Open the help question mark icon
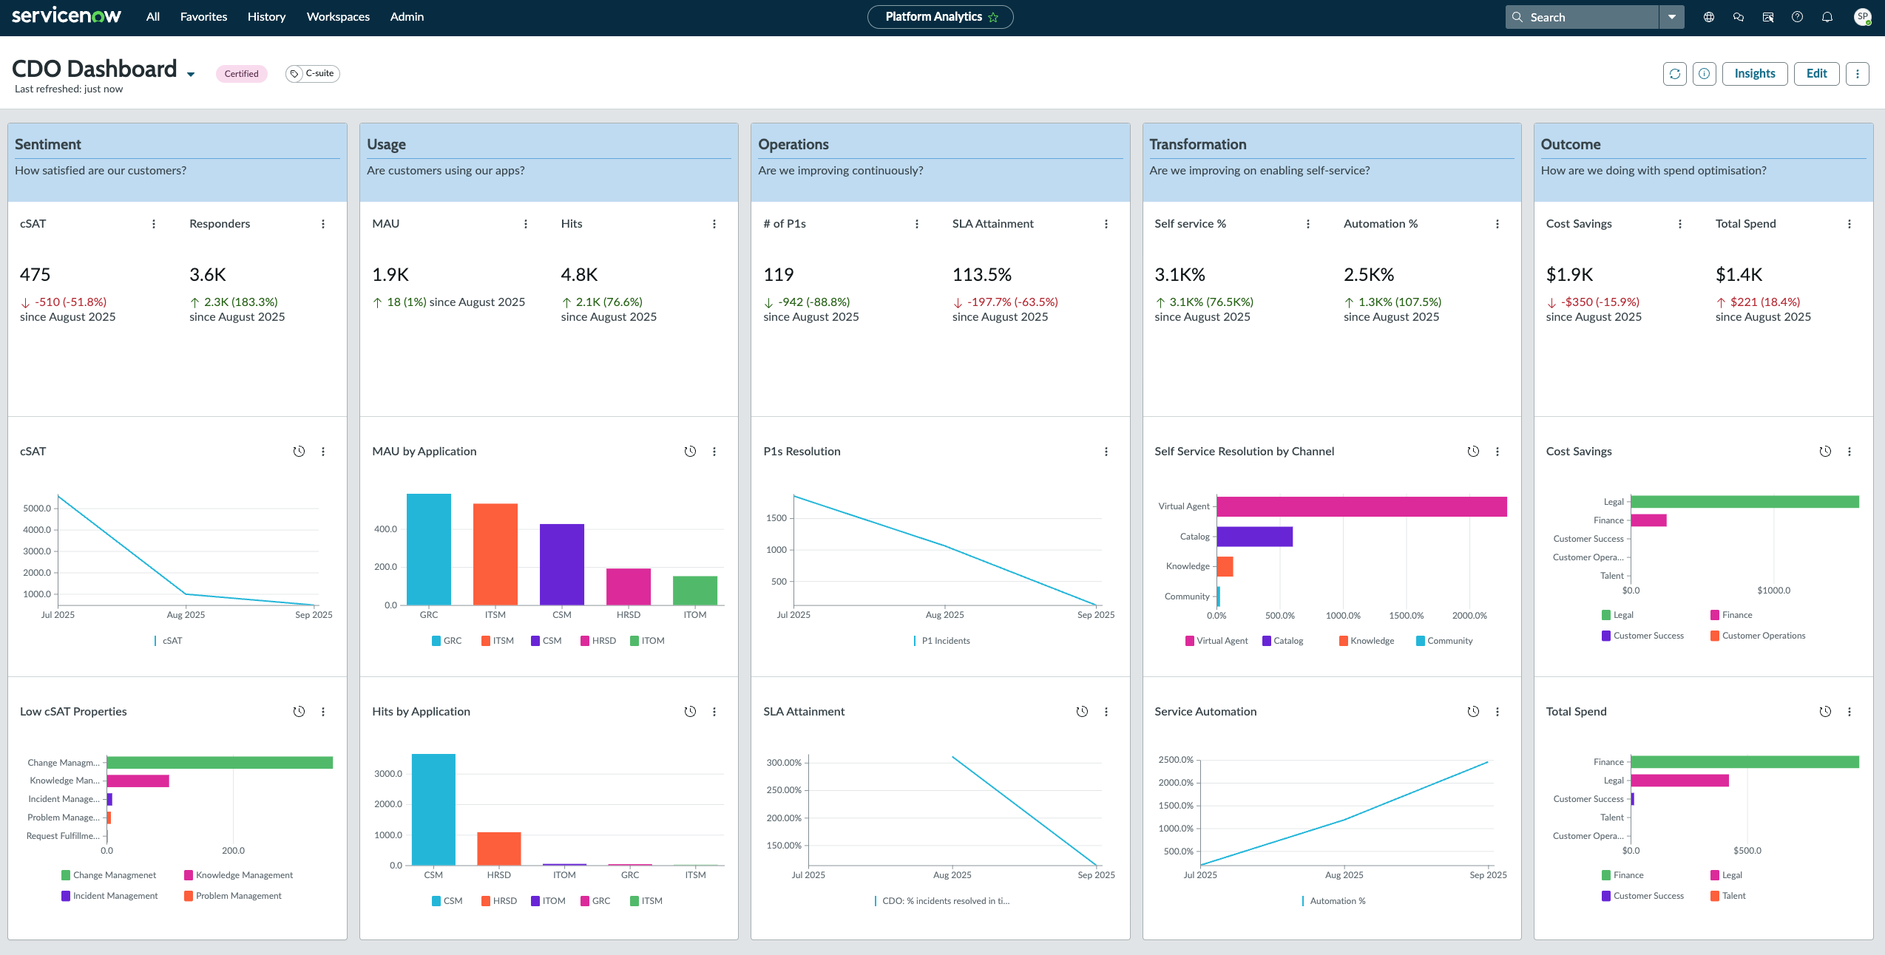Viewport: 1885px width, 955px height. tap(1797, 17)
